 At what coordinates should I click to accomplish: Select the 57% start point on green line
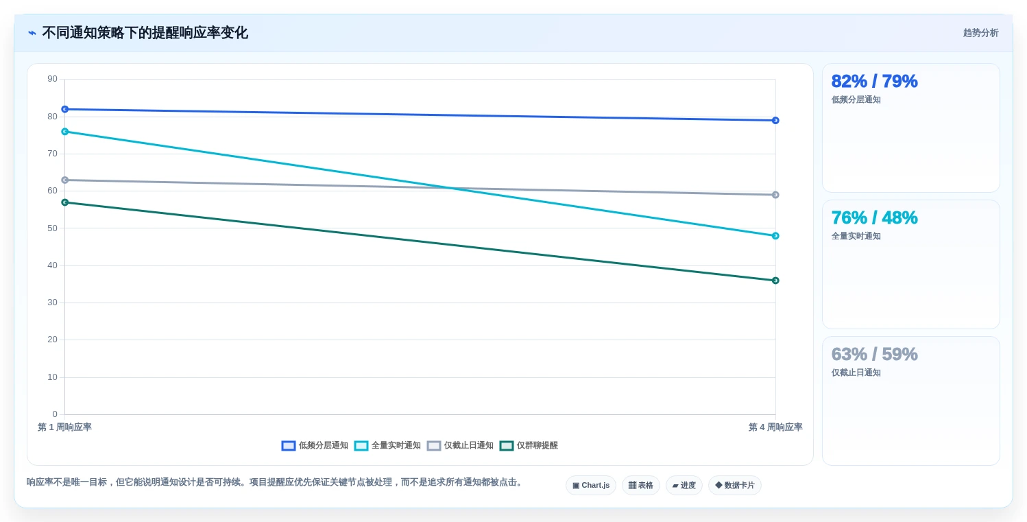tap(65, 202)
